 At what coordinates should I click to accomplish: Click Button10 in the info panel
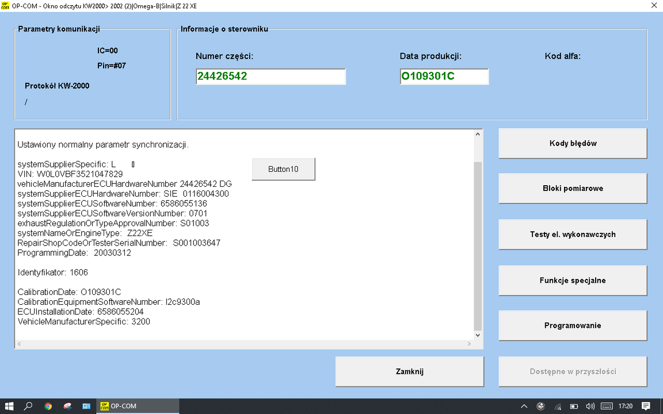pos(283,170)
